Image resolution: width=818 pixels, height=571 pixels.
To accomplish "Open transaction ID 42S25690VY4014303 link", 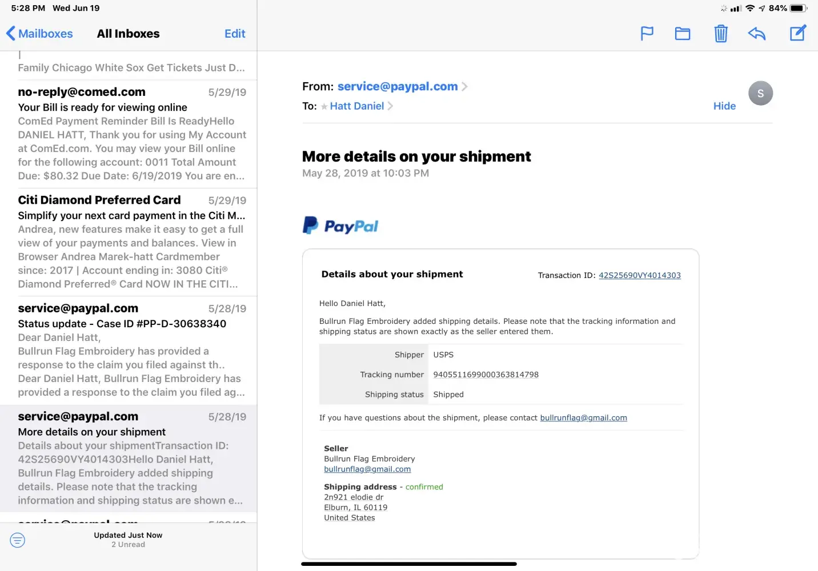I will coord(640,275).
